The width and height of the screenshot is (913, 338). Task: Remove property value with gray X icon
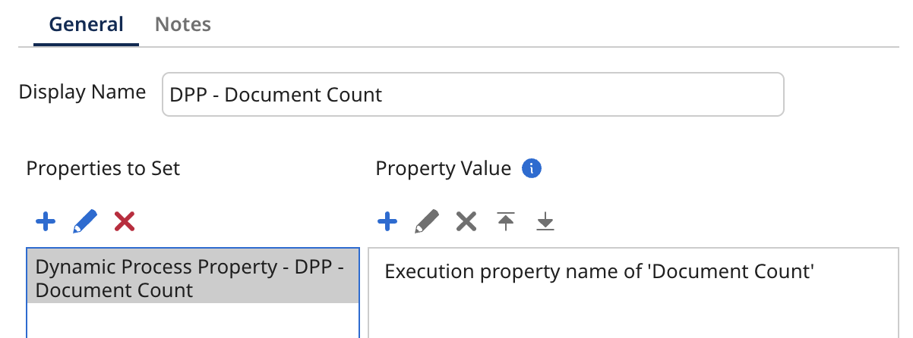(x=466, y=221)
